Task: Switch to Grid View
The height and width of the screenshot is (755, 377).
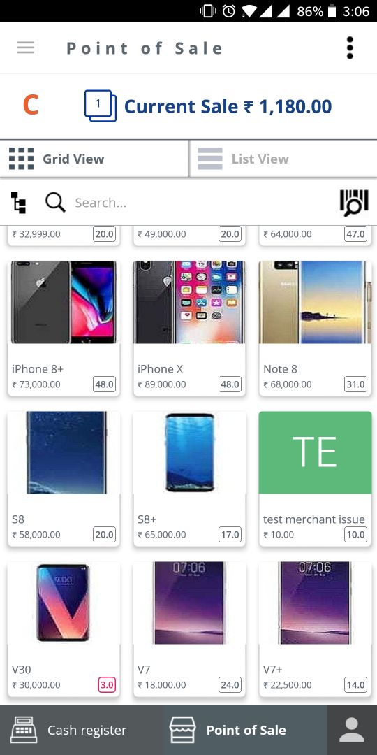Action: pos(94,159)
